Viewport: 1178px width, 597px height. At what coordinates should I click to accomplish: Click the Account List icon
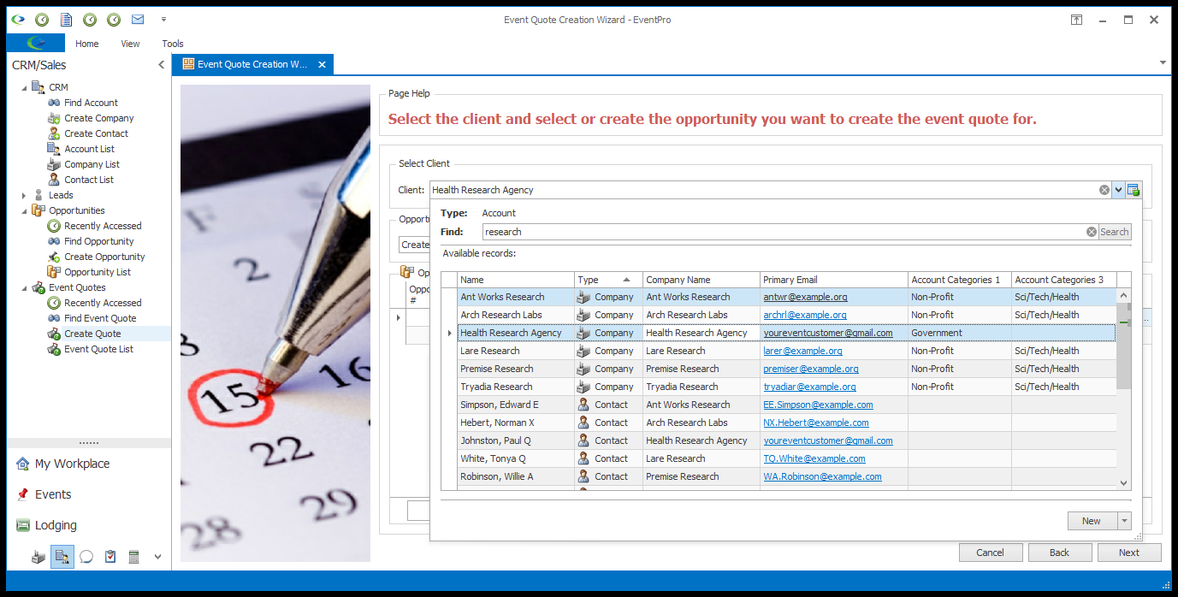pyautogui.click(x=54, y=149)
